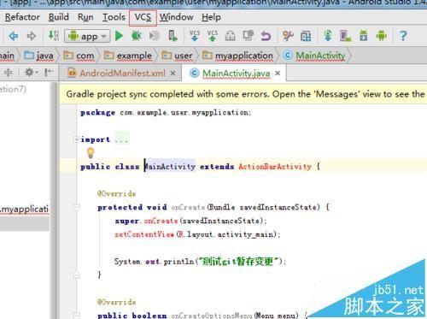The height and width of the screenshot is (319, 427).
Task: Navigate forward with the right arrow icon
Action: (x=32, y=36)
